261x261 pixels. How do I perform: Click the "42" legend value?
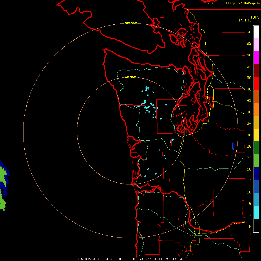click(x=249, y=101)
